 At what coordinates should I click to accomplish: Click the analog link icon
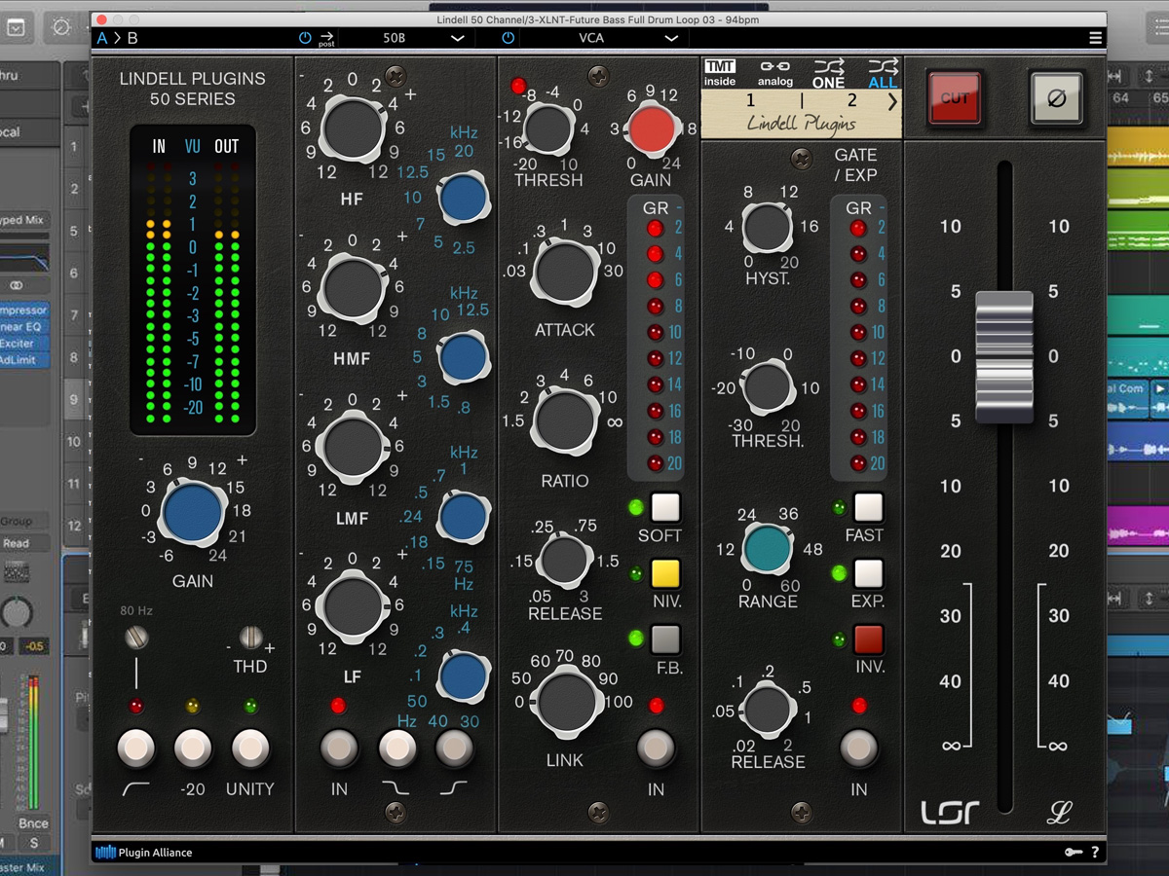pos(774,74)
